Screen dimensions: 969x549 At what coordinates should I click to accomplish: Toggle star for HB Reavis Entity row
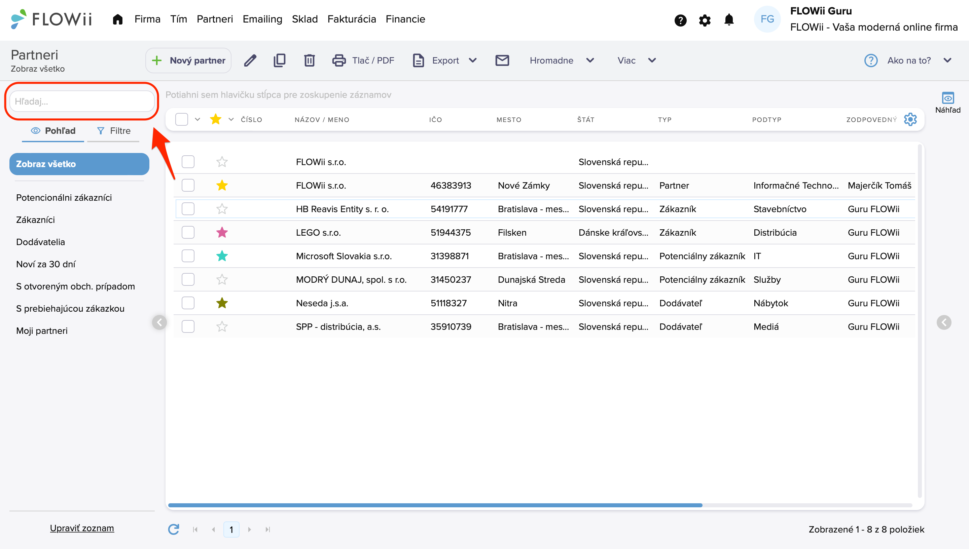tap(222, 209)
